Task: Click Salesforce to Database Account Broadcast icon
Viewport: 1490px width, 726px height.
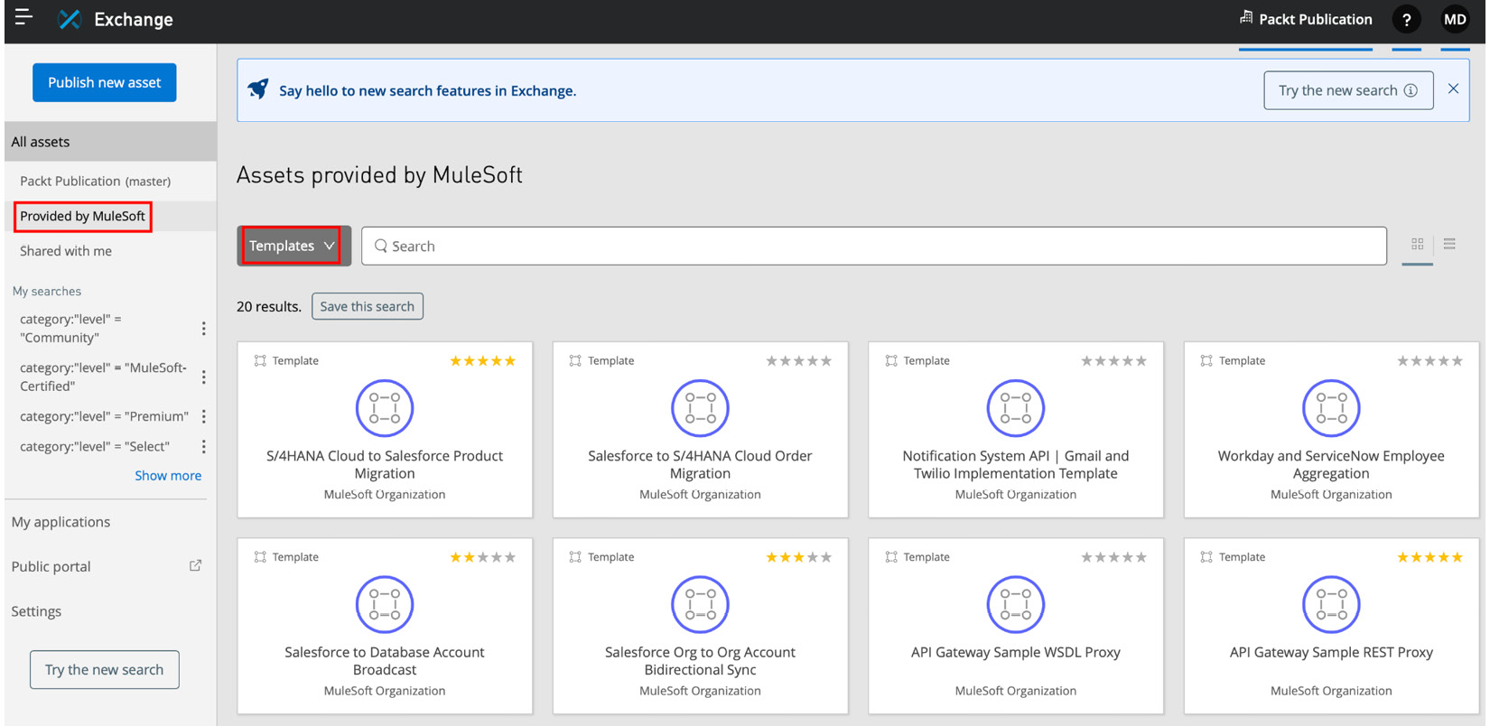Action: point(385,604)
